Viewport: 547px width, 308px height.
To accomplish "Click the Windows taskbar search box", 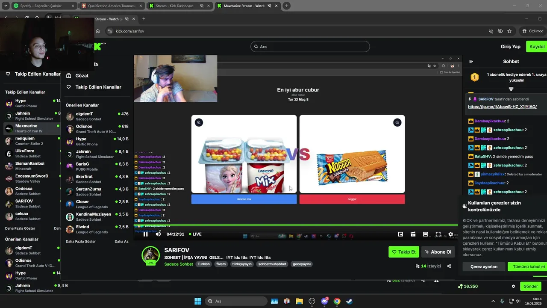I will pyautogui.click(x=235, y=301).
